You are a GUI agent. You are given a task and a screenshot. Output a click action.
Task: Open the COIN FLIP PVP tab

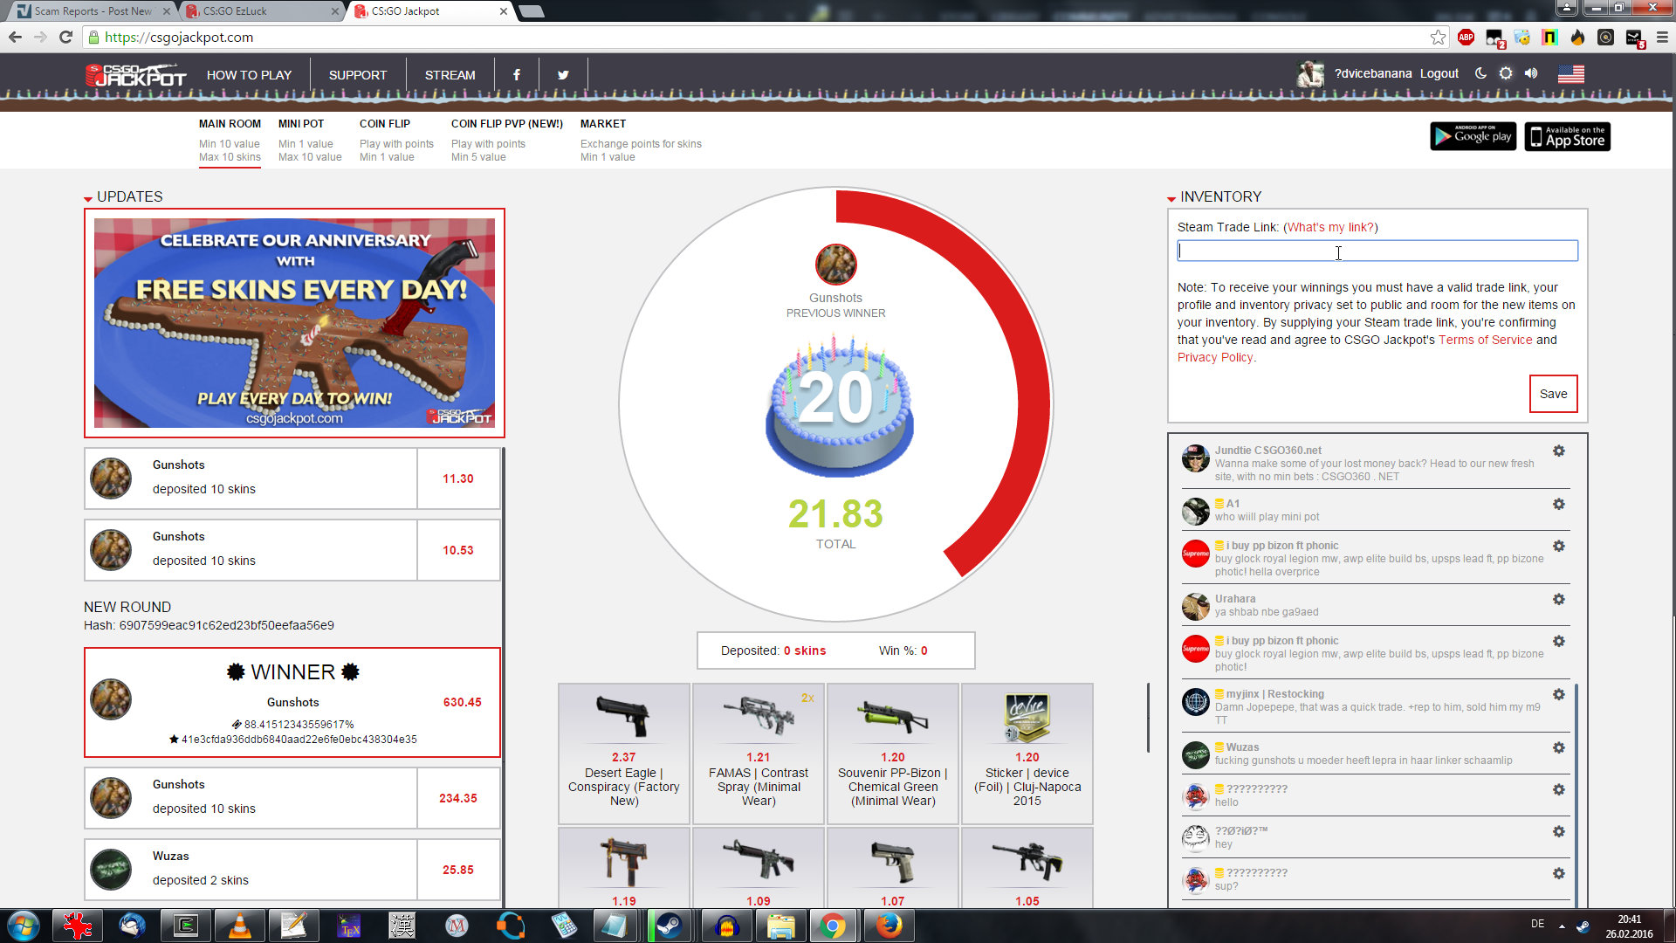pos(506,124)
